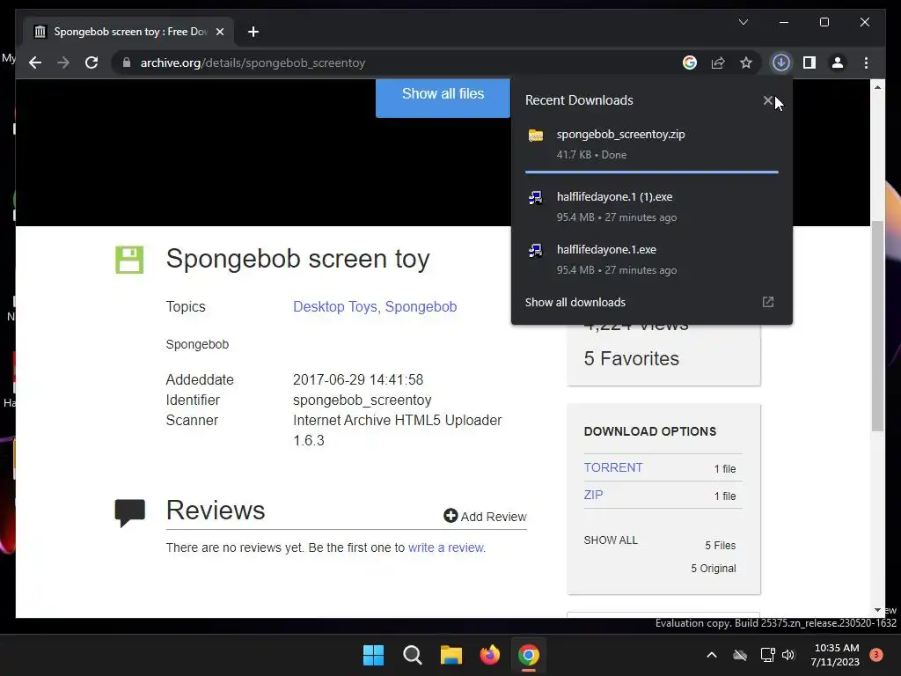Click the Chrome taskbar icon
Screen dimensions: 901x676
point(529,655)
